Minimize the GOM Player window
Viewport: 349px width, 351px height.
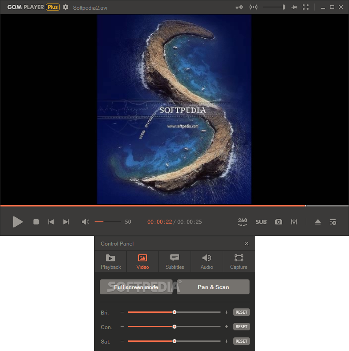pyautogui.click(x=323, y=7)
